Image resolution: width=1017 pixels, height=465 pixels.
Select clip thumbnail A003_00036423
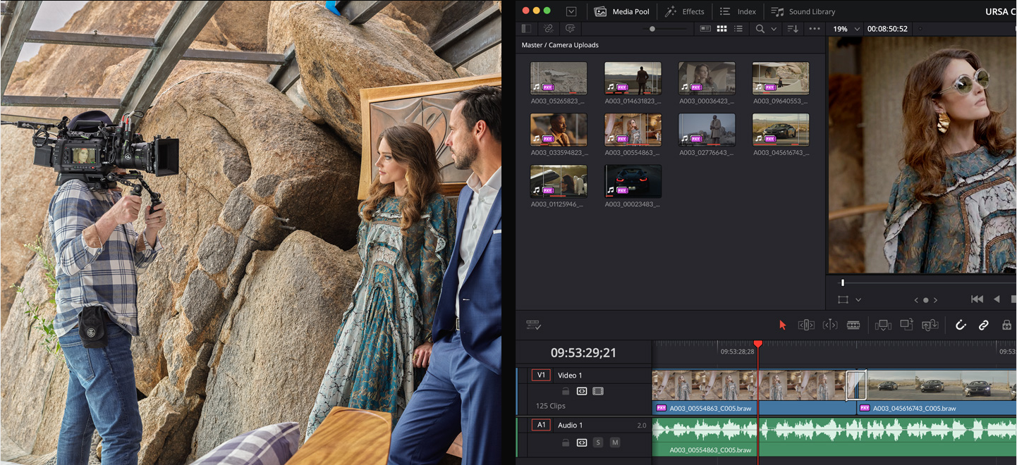[707, 78]
